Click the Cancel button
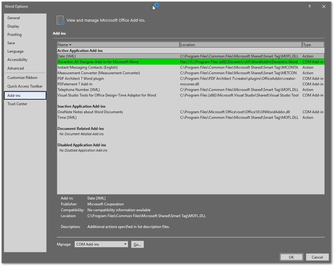 317,257
